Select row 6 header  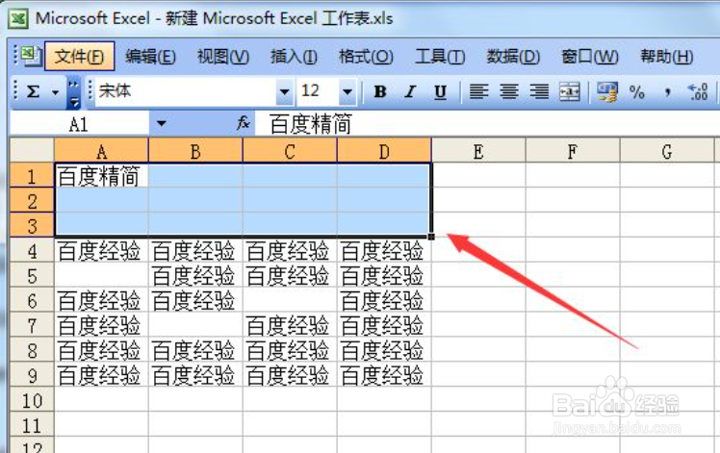pyautogui.click(x=32, y=301)
